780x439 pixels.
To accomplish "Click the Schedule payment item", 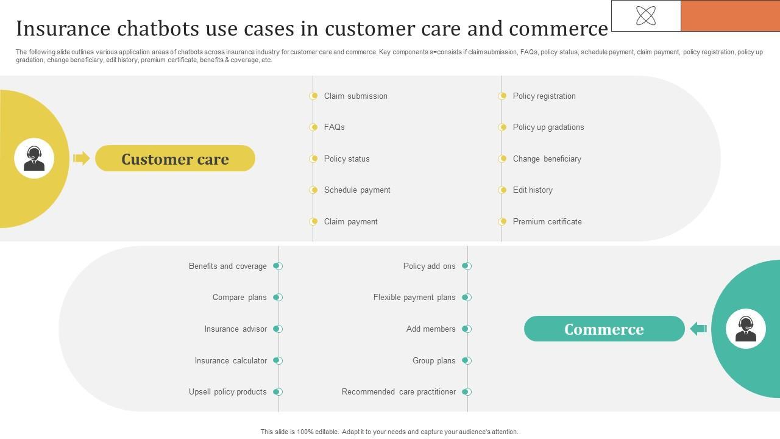I will [357, 190].
